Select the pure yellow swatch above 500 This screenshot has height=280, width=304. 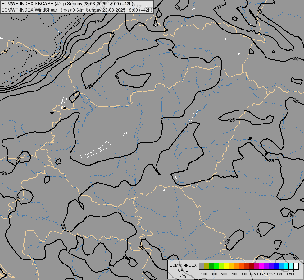pyautogui.click(x=227, y=266)
